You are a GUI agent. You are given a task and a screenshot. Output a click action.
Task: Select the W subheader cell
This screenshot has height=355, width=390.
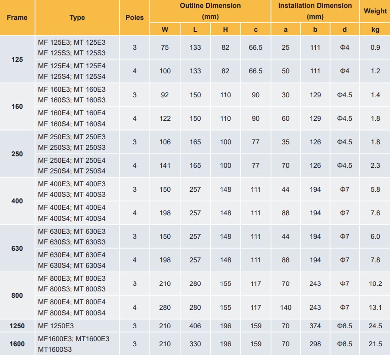165,30
